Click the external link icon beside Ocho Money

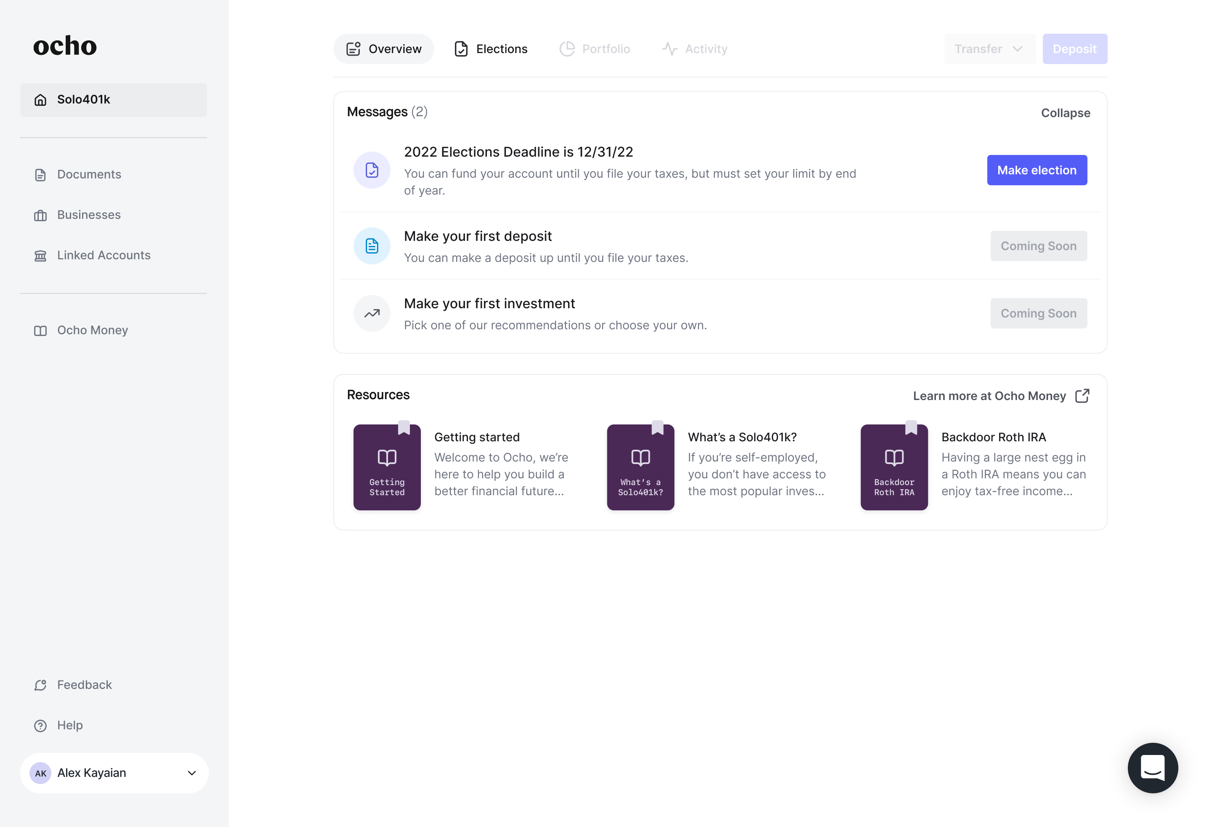click(x=1082, y=395)
